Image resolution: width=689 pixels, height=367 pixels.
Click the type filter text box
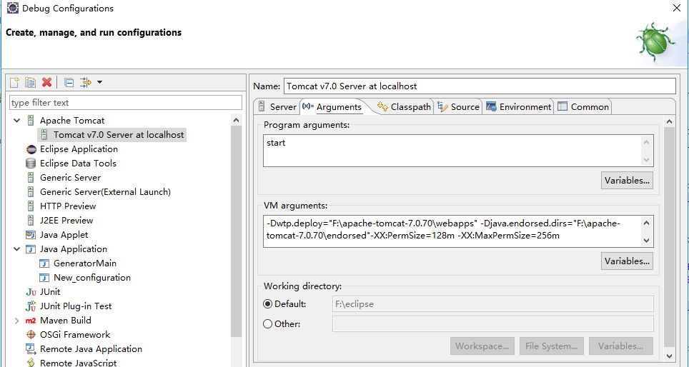[126, 103]
